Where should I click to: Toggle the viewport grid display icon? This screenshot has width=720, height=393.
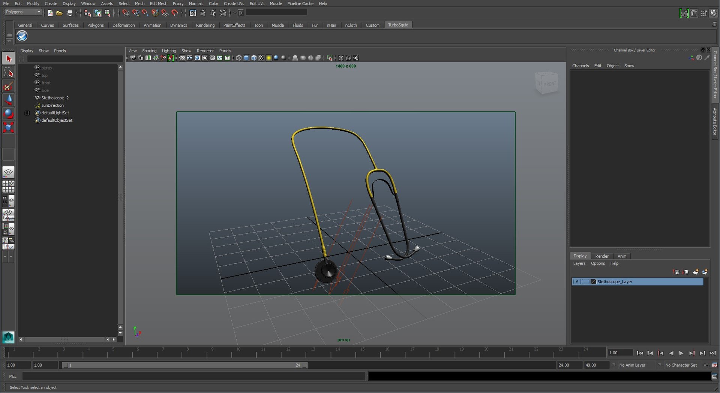(182, 58)
